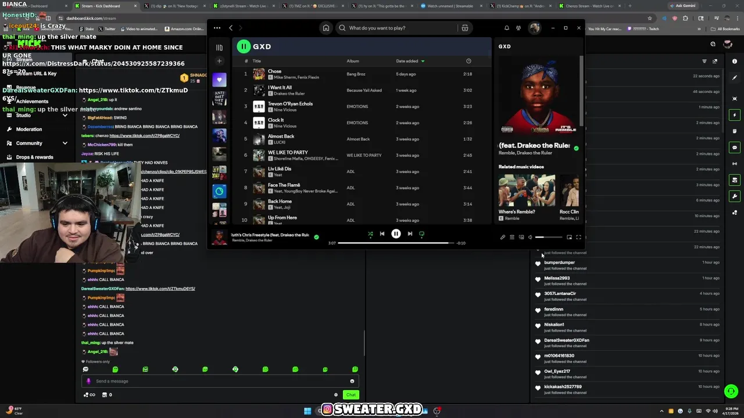The width and height of the screenshot is (744, 418).
Task: Open the Spotify queue
Action: click(x=512, y=237)
